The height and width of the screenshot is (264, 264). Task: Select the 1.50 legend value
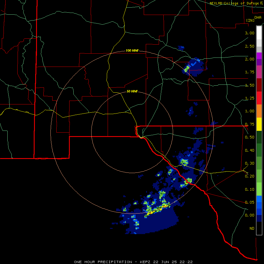pyautogui.click(x=250, y=85)
